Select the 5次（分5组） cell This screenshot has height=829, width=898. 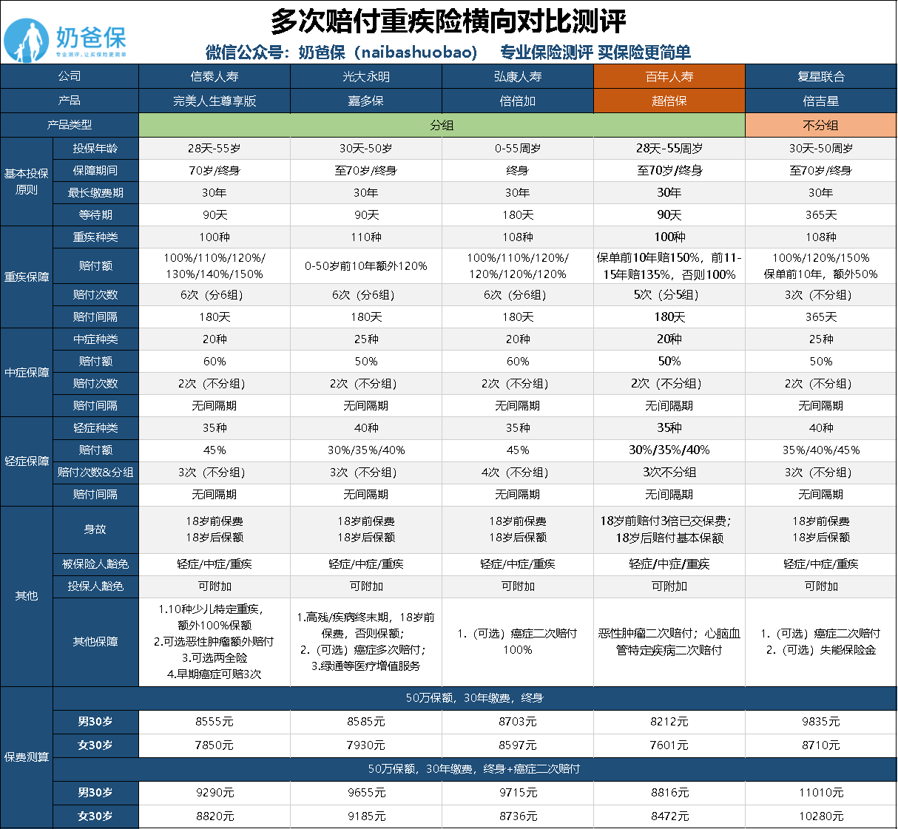pyautogui.click(x=669, y=295)
